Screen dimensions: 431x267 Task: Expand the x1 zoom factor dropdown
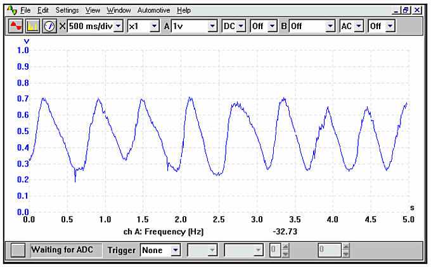coord(154,26)
